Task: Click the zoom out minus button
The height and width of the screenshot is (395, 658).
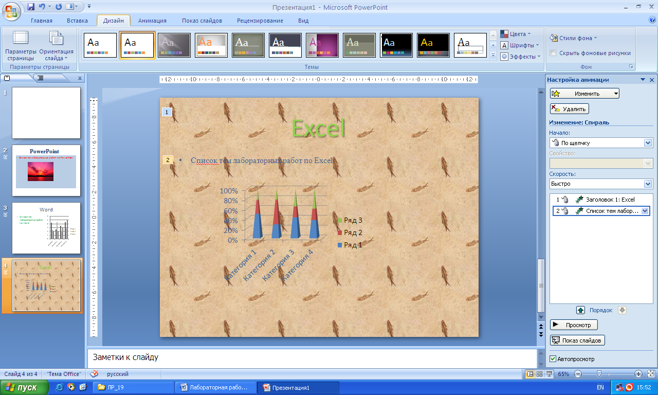Action: [578, 374]
